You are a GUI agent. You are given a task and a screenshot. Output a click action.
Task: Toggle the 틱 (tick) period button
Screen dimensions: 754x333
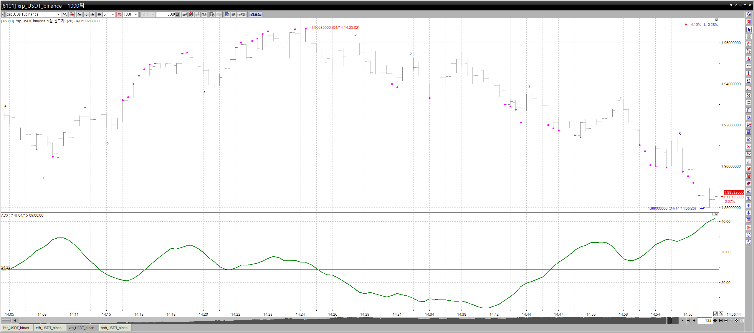pos(119,14)
